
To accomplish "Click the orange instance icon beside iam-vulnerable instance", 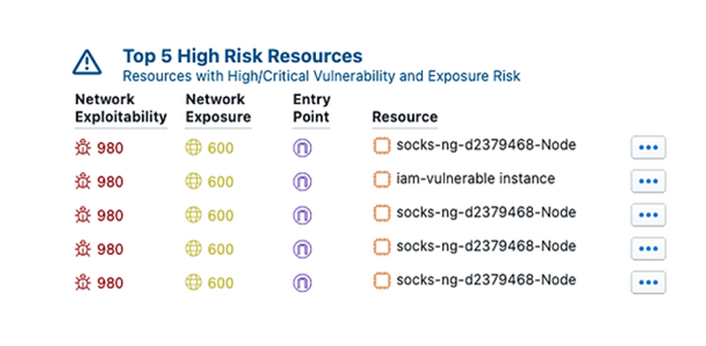I will [x=381, y=180].
